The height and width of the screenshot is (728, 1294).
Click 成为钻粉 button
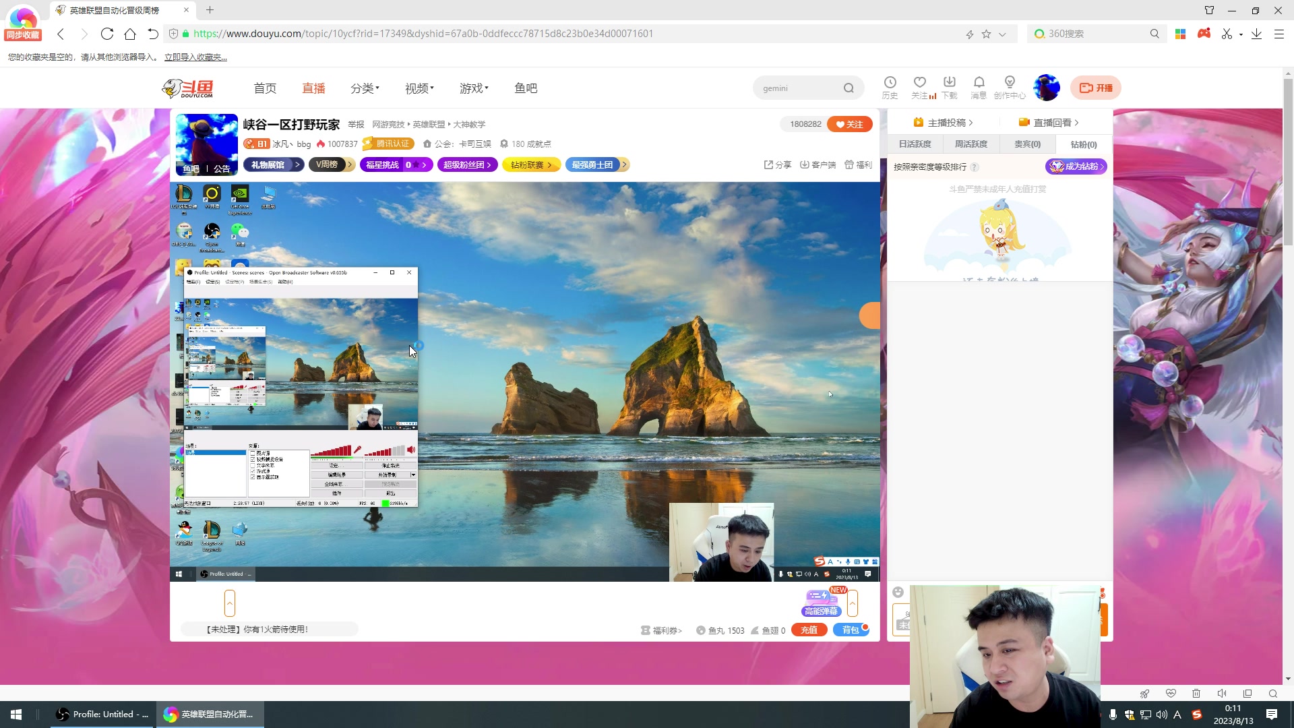1076,166
